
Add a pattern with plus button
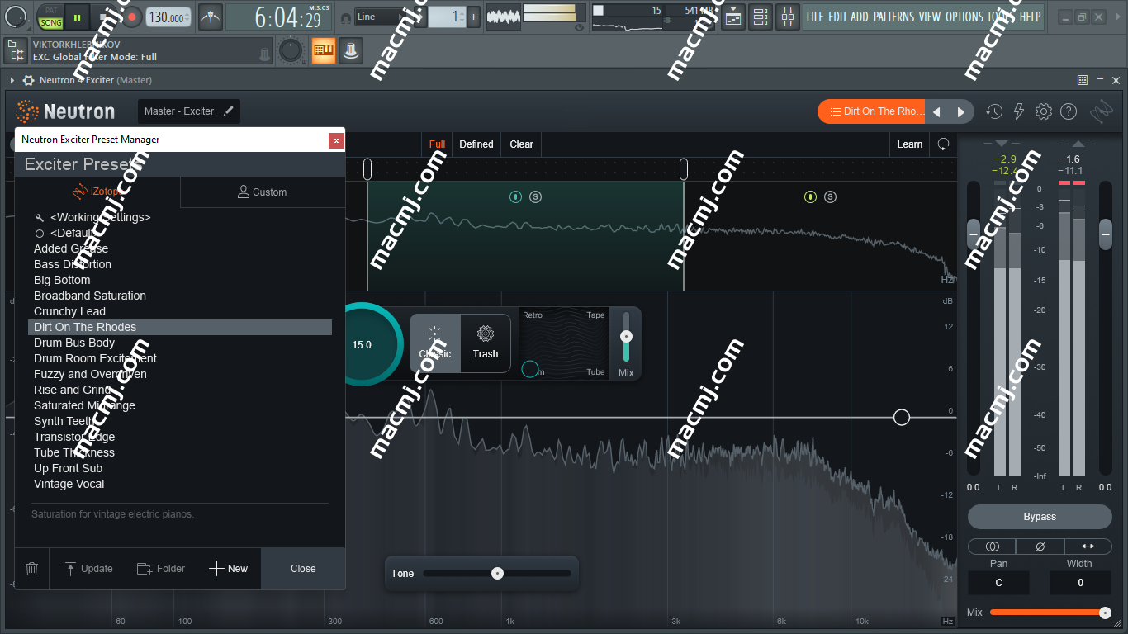473,17
